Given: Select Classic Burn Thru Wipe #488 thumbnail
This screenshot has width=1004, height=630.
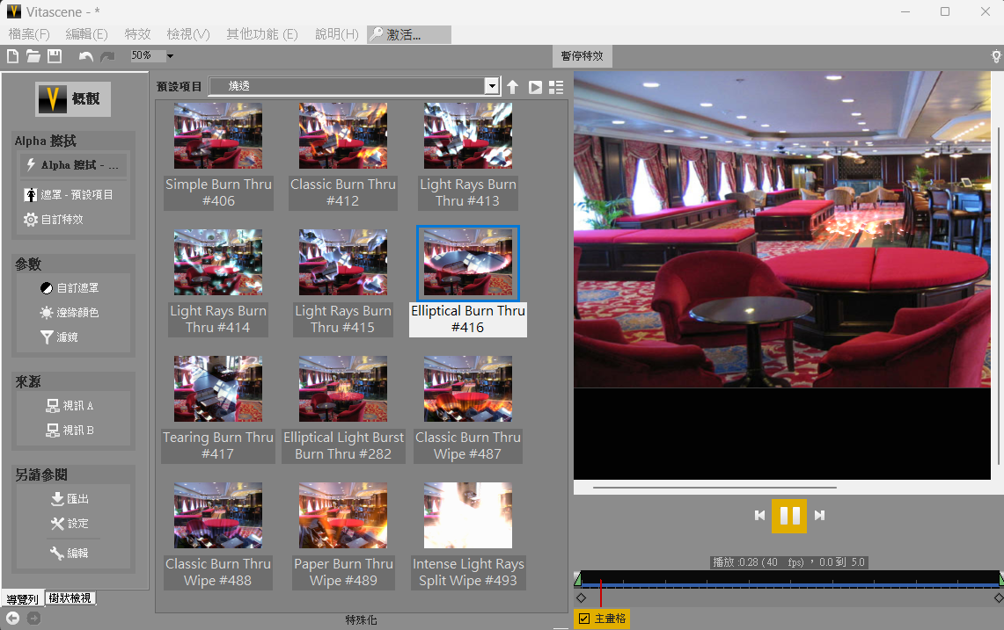Looking at the screenshot, I should tap(218, 516).
